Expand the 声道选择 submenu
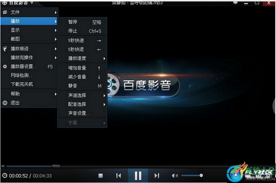The image size is (276, 183). 82,95
